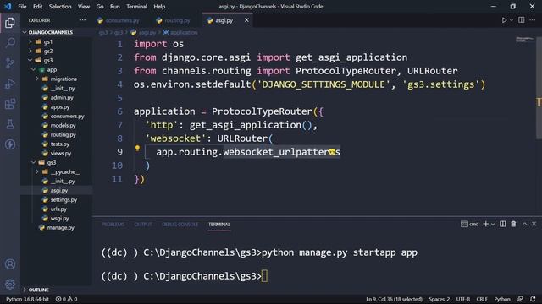Open the Search view in activity bar

[10, 43]
